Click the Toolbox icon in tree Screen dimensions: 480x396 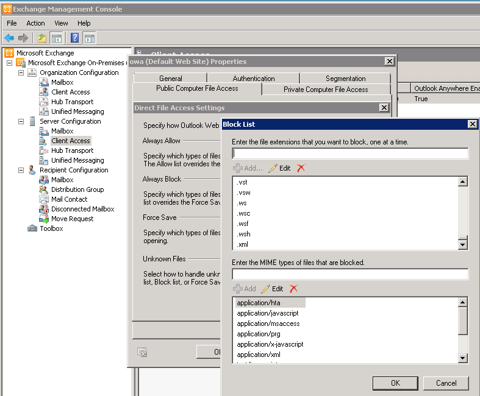pos(32,228)
